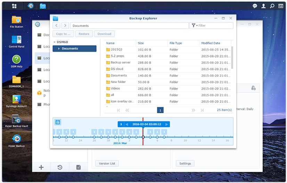
Task: Click the file list vertical scrollbar
Action: coord(232,57)
